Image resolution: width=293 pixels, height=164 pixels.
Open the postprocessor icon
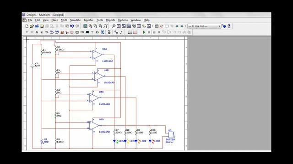point(157,26)
